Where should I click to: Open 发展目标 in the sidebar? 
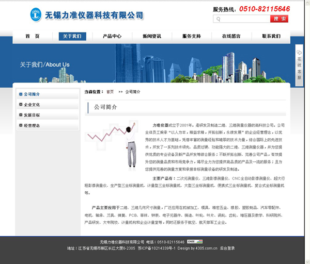point(32,115)
